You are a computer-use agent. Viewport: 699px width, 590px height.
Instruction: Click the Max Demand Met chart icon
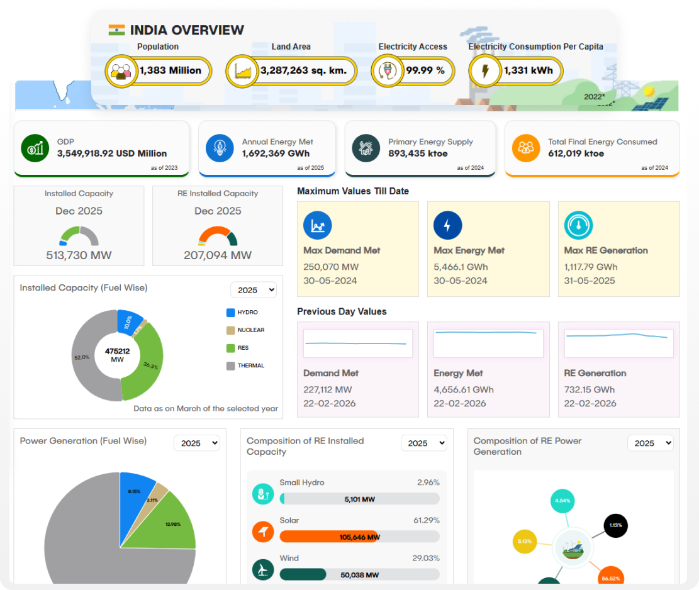click(318, 225)
